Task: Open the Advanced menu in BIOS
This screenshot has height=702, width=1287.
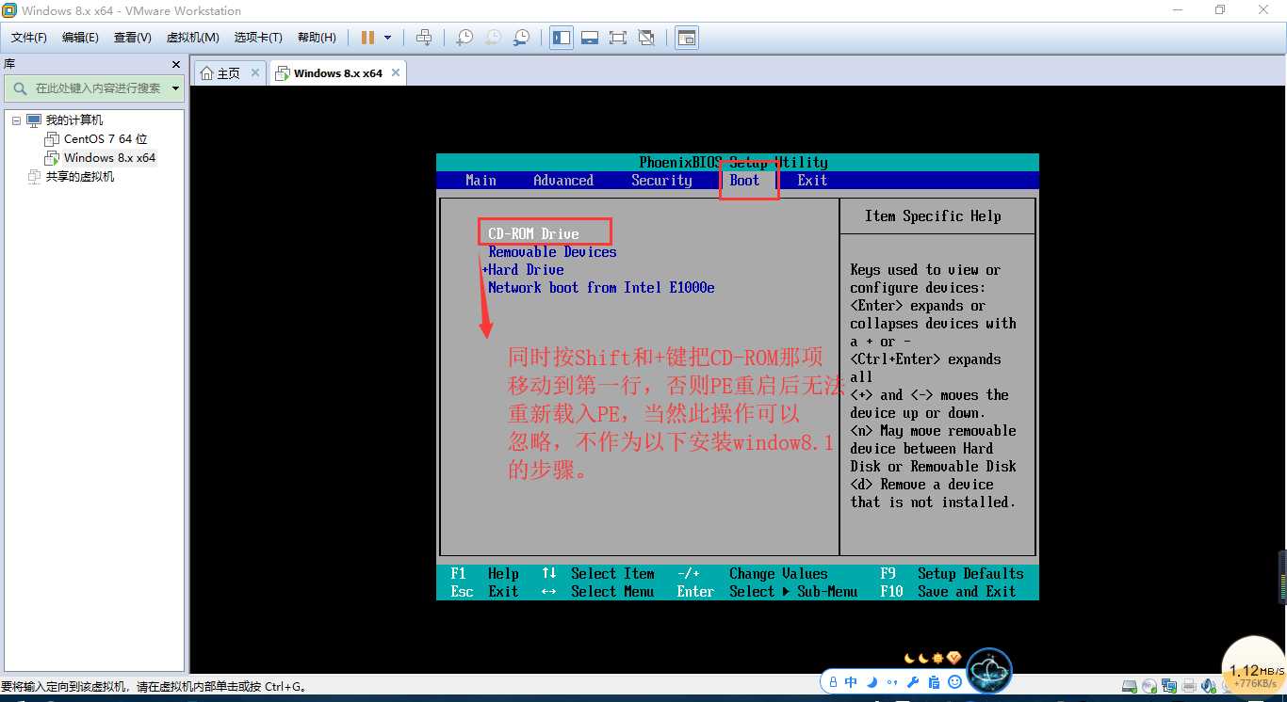Action: [x=563, y=181]
